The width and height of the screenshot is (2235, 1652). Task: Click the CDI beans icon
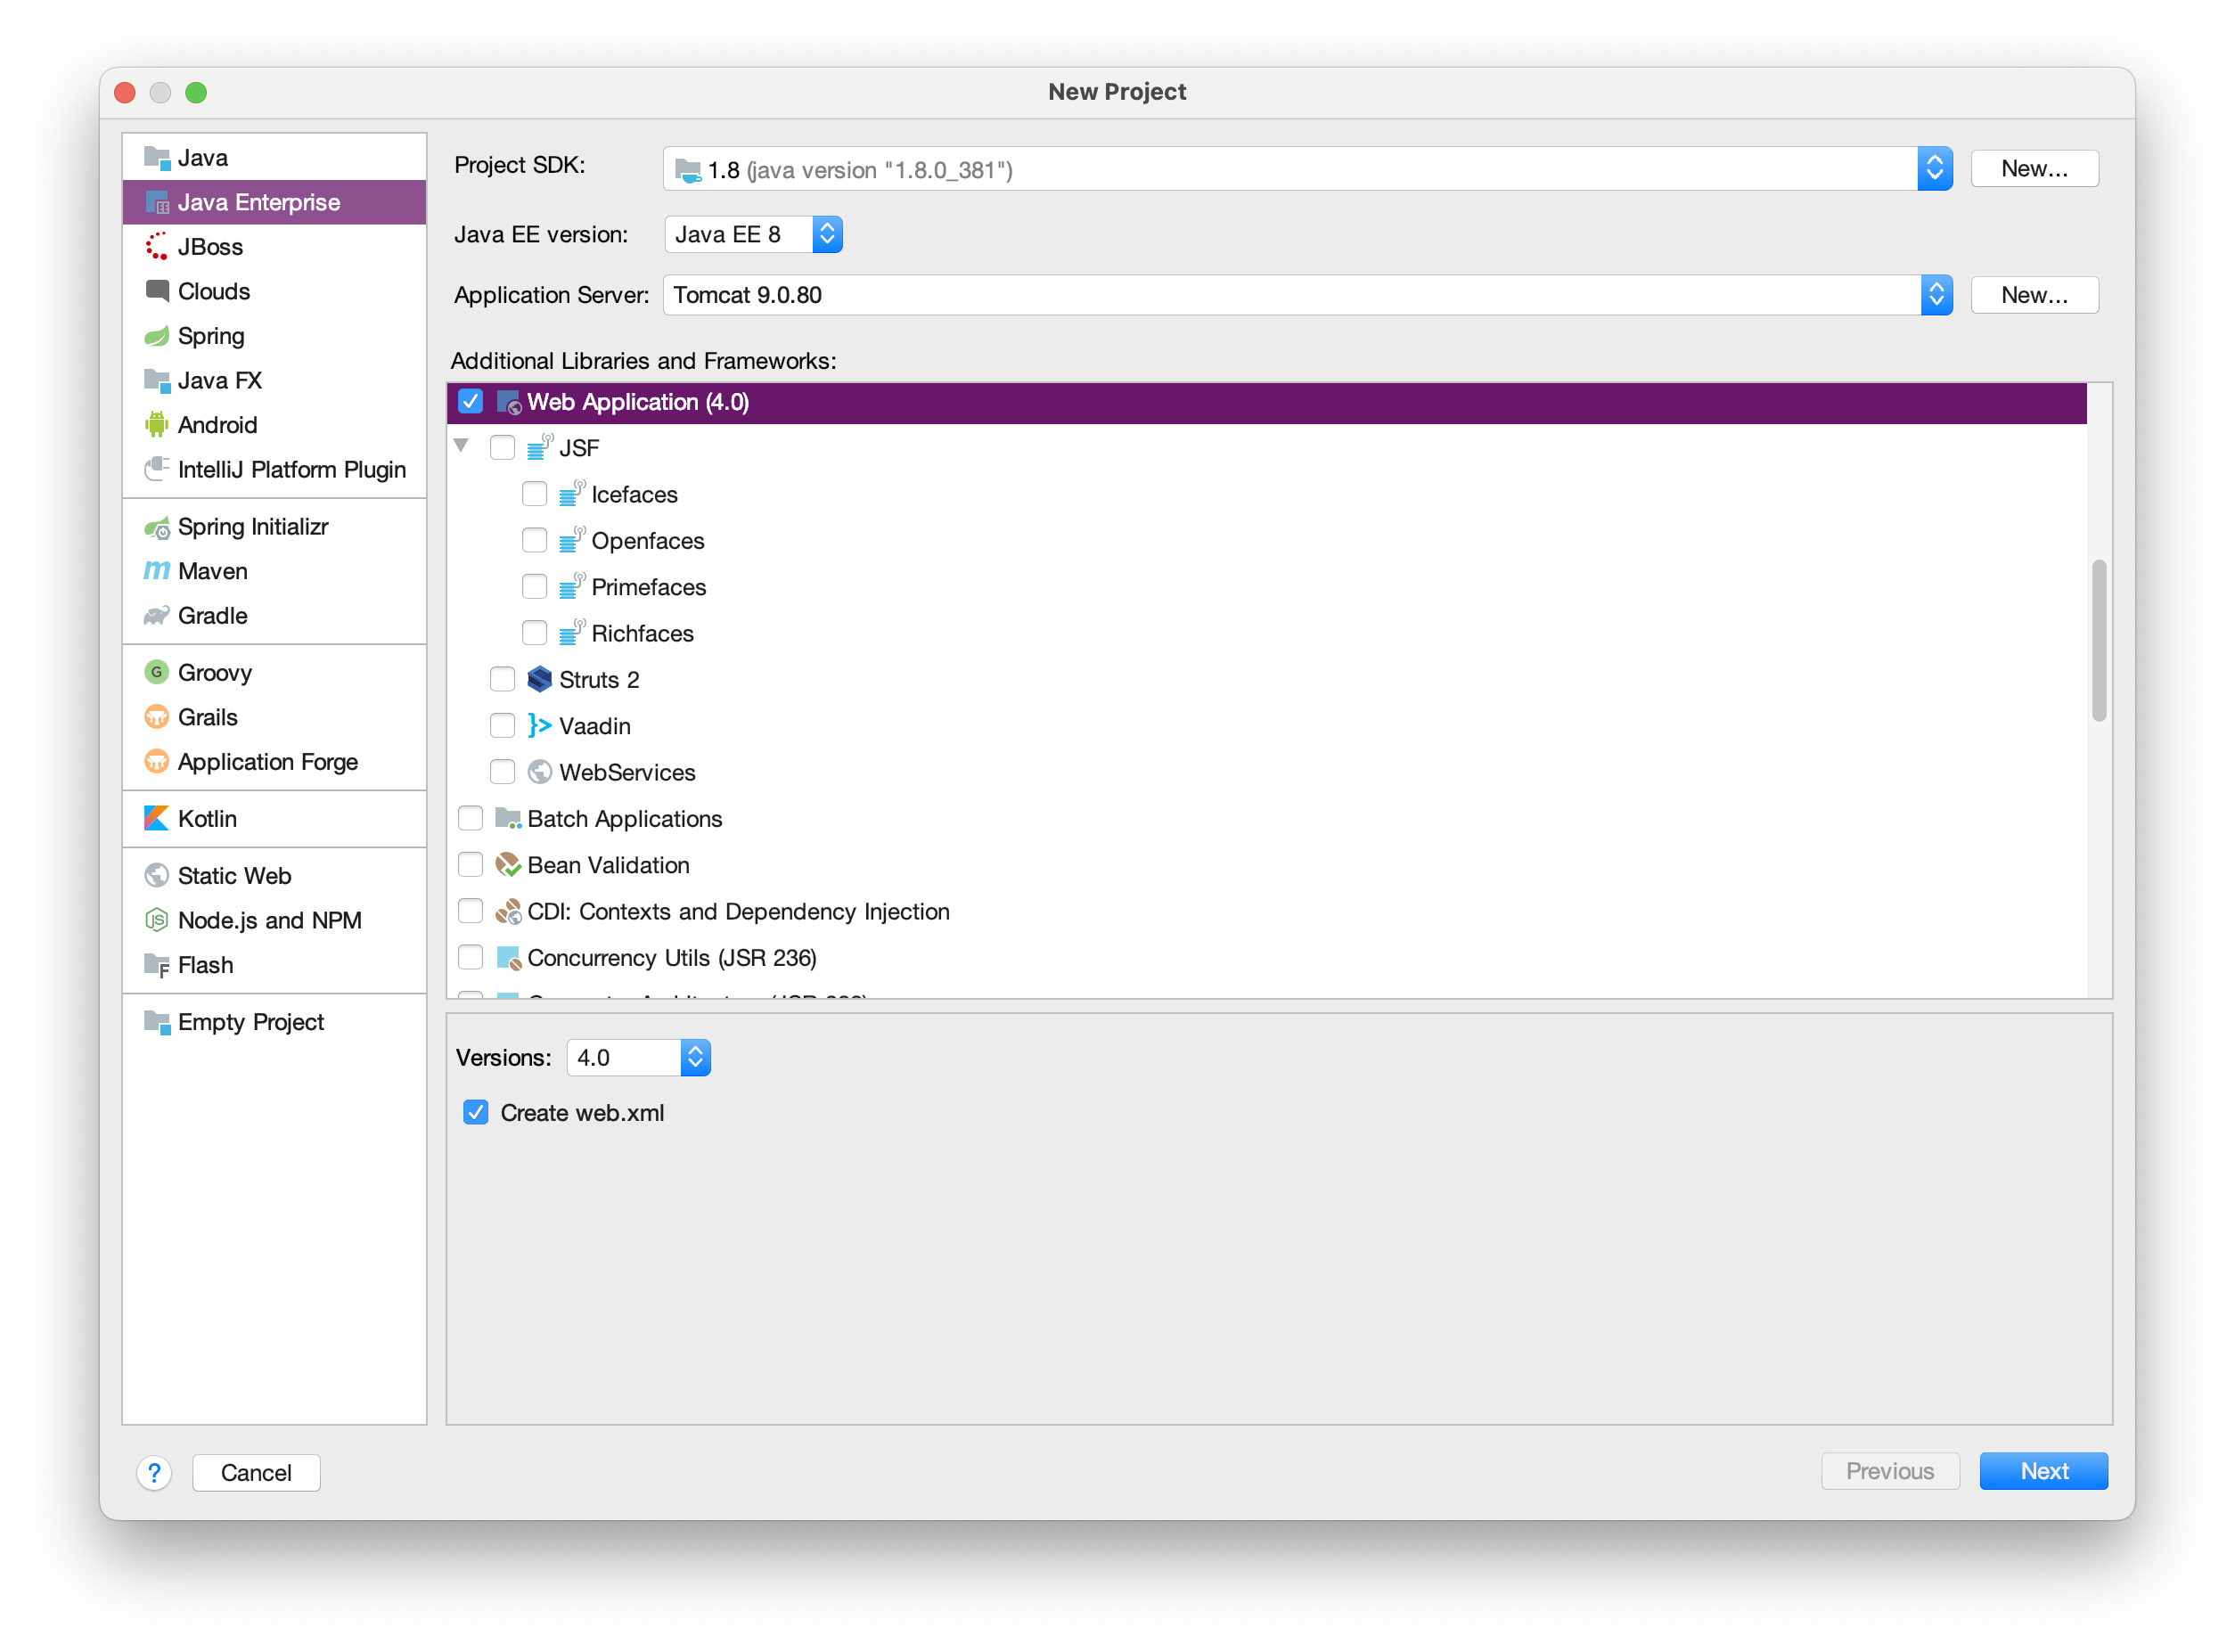coord(508,911)
